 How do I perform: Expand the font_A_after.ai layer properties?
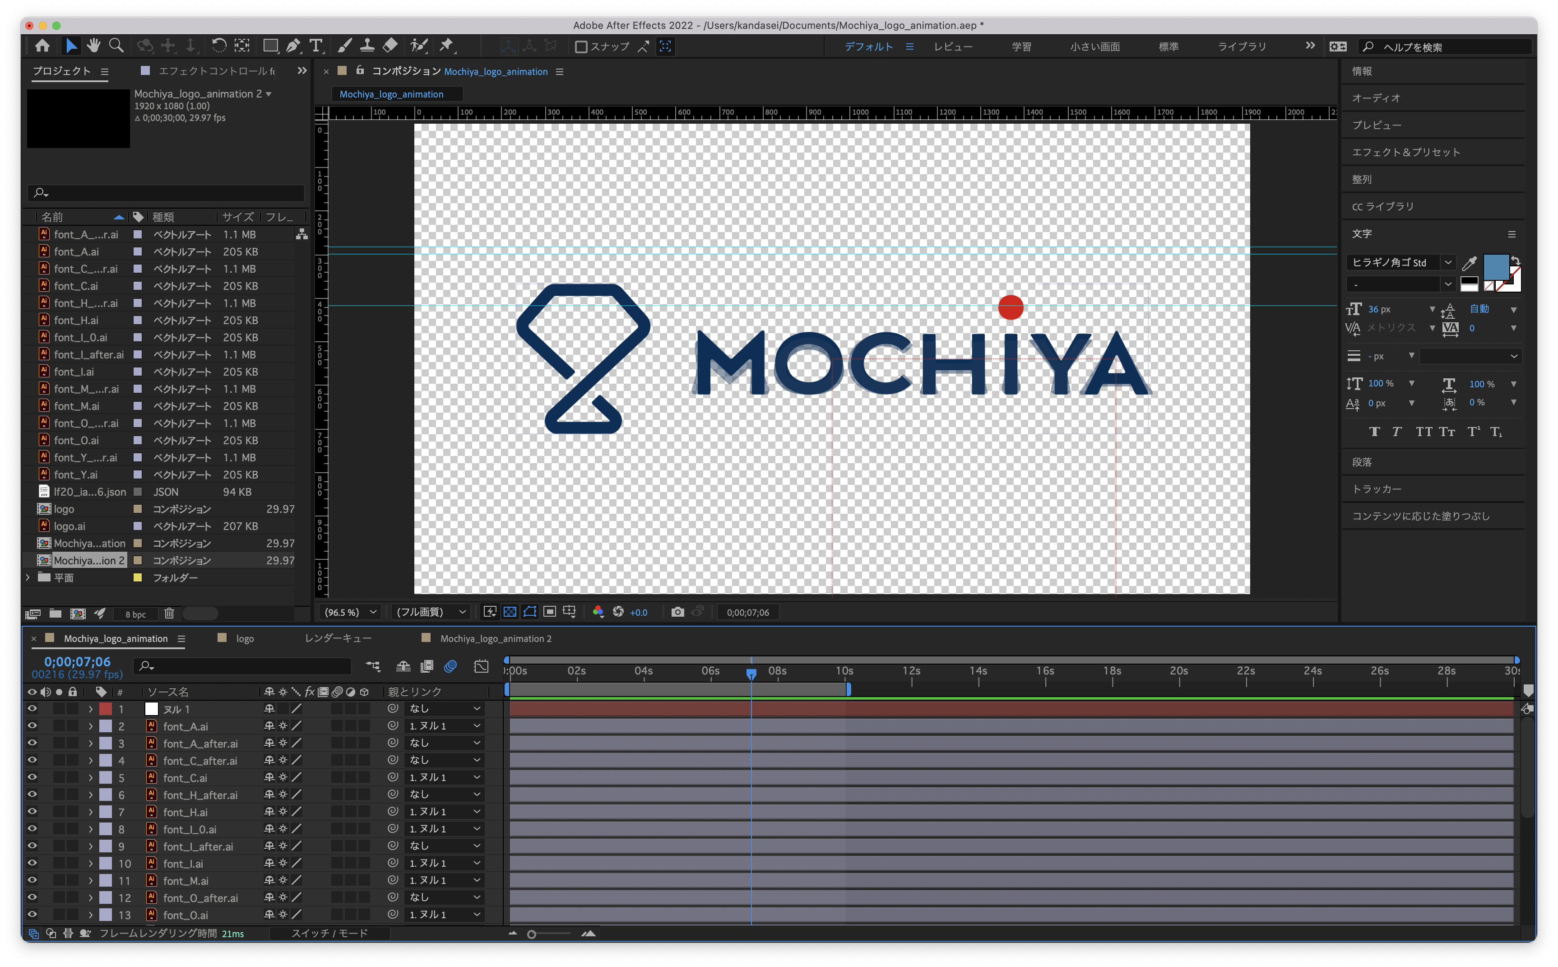[x=90, y=743]
